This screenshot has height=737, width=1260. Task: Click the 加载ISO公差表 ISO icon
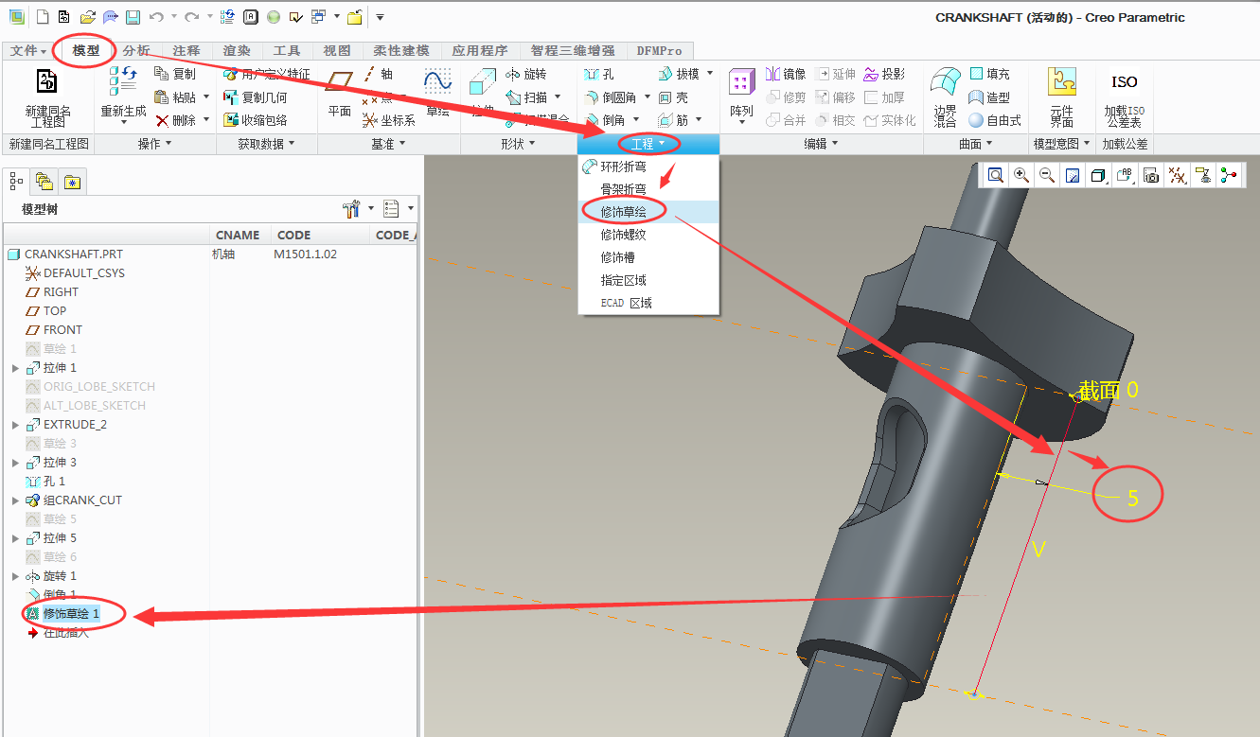pyautogui.click(x=1125, y=81)
